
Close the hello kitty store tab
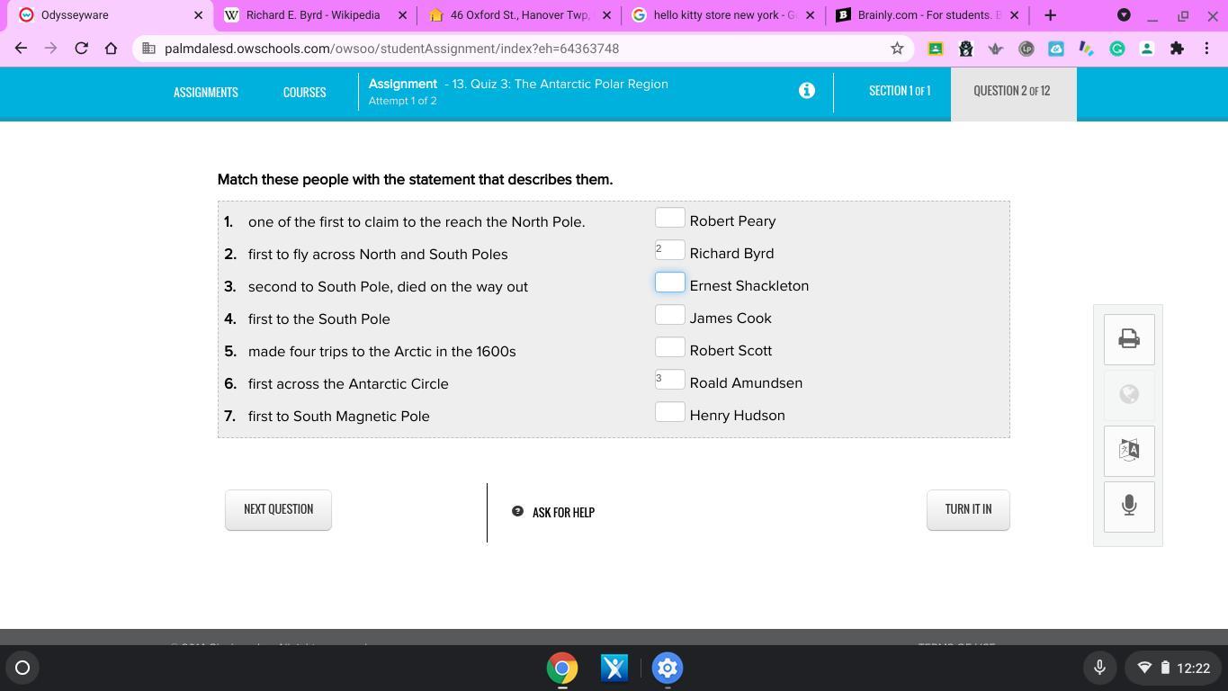[x=811, y=15]
